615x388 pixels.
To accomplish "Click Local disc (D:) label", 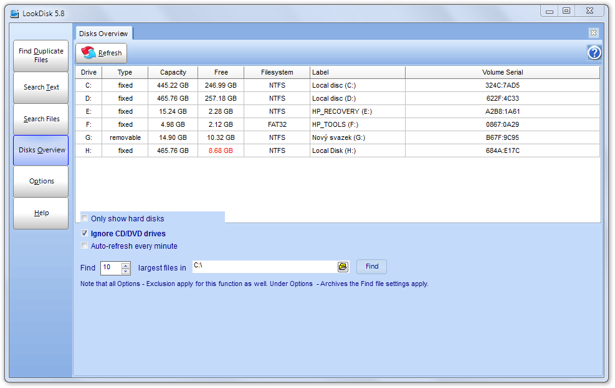I will pyautogui.click(x=334, y=98).
